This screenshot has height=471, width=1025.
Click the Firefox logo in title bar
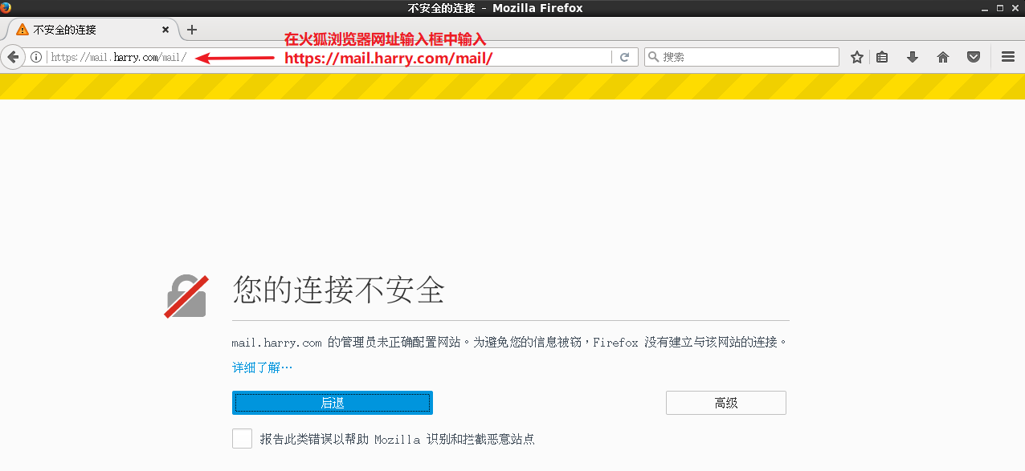click(6, 7)
